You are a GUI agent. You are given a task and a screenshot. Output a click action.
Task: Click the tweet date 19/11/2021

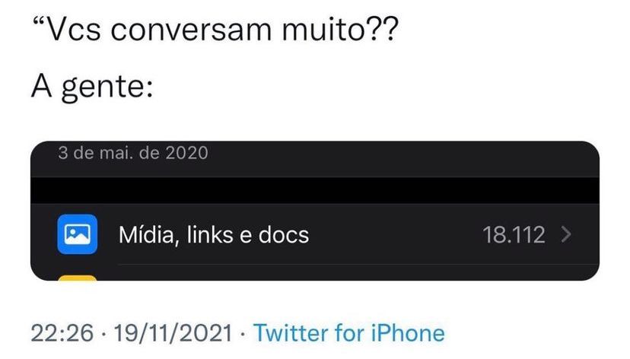pos(173,333)
